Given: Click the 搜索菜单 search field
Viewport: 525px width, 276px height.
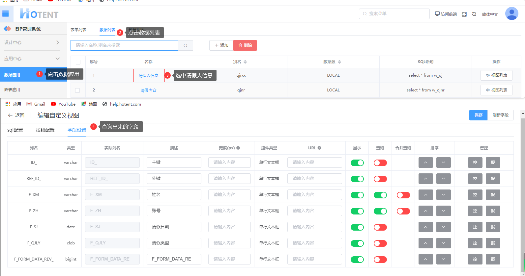Looking at the screenshot, I should tap(394, 14).
